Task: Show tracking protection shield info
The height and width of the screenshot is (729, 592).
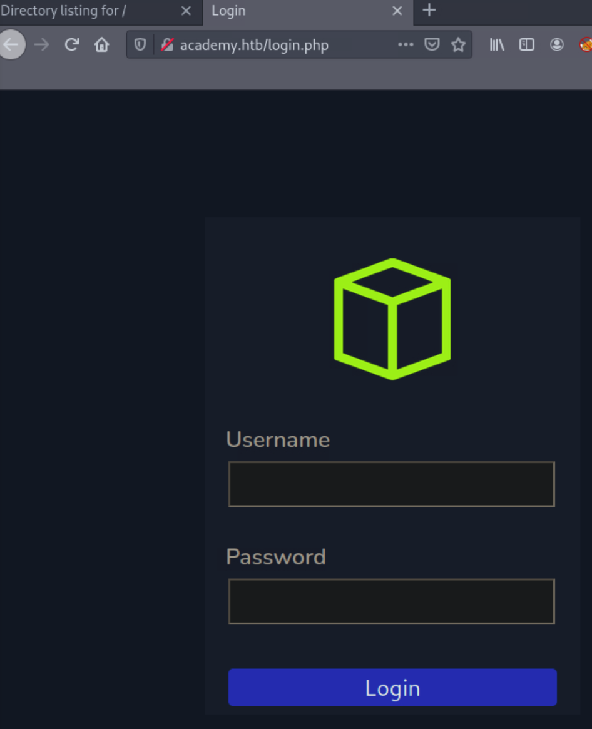Action: pos(140,44)
